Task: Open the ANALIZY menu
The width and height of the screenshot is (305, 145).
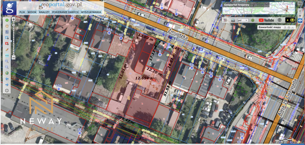Action: 44,12
